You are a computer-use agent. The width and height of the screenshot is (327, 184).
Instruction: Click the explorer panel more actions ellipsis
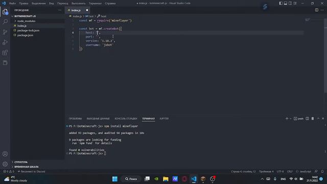(60, 10)
